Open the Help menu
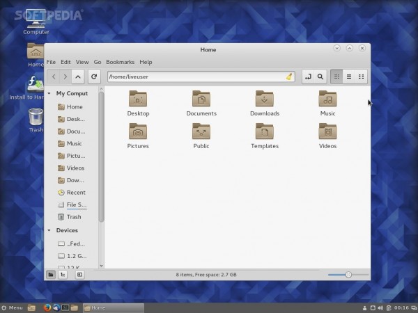 coord(146,62)
